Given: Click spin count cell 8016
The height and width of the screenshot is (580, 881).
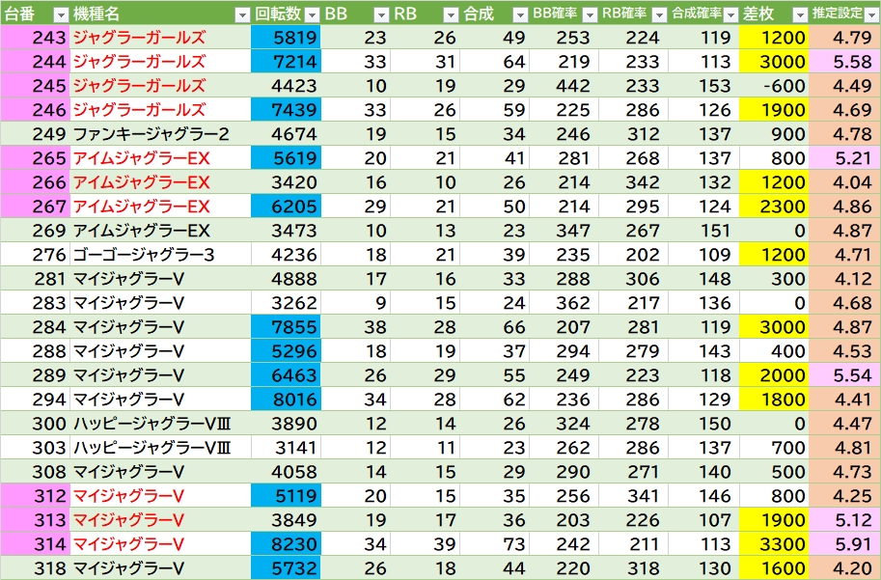Looking at the screenshot, I should pos(286,399).
